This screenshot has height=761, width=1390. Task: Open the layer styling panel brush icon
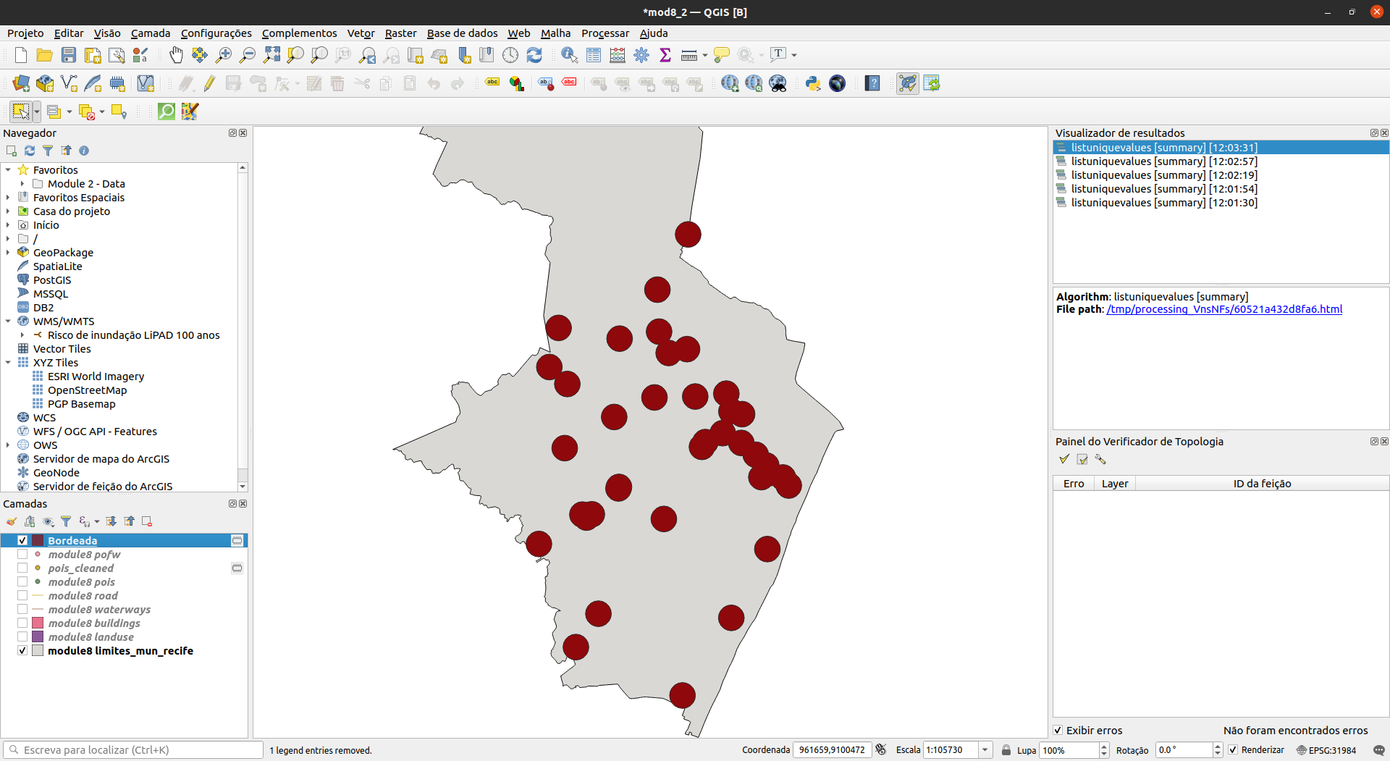tap(12, 521)
